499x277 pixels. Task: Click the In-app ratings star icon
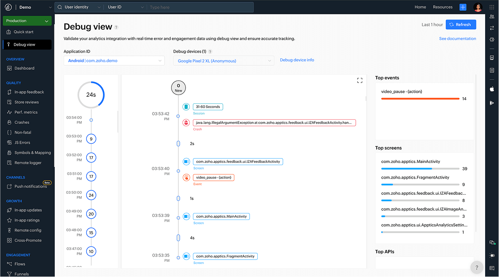pyautogui.click(x=9, y=220)
